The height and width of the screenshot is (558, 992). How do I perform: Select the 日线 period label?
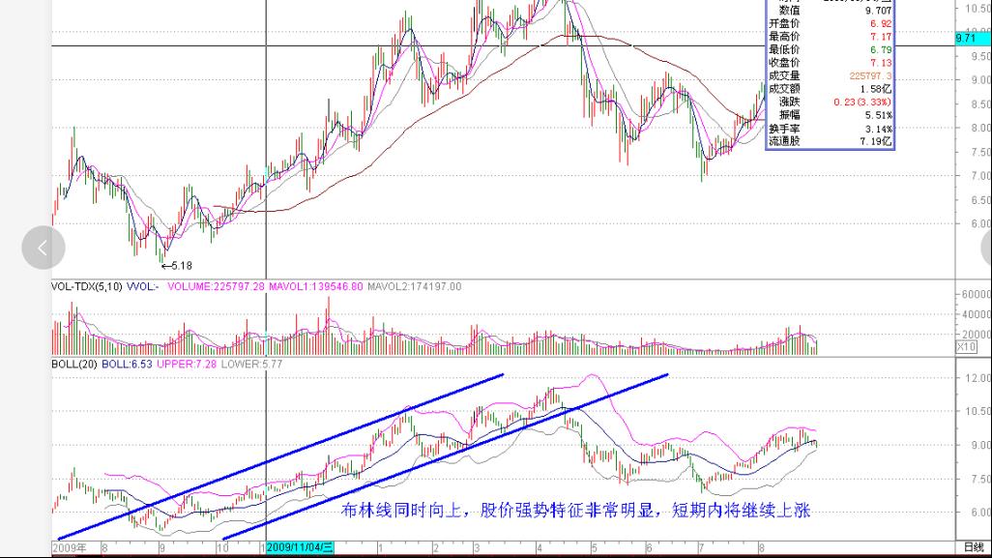click(x=974, y=548)
